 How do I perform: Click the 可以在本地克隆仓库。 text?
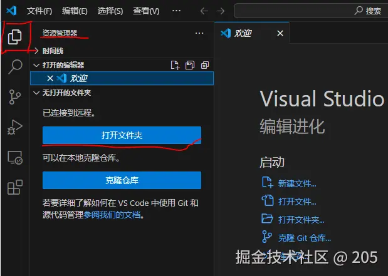81,158
